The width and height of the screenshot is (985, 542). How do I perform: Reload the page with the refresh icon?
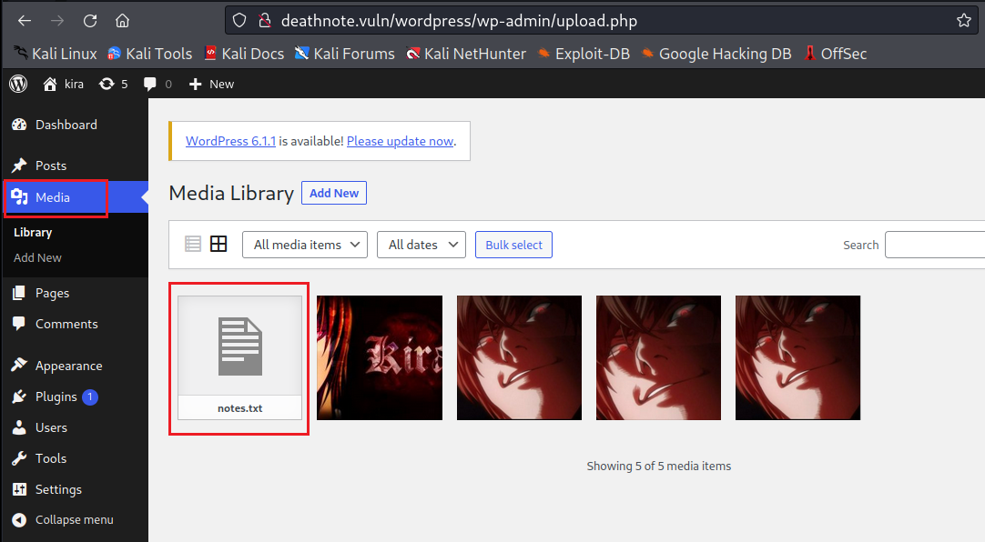coord(90,21)
